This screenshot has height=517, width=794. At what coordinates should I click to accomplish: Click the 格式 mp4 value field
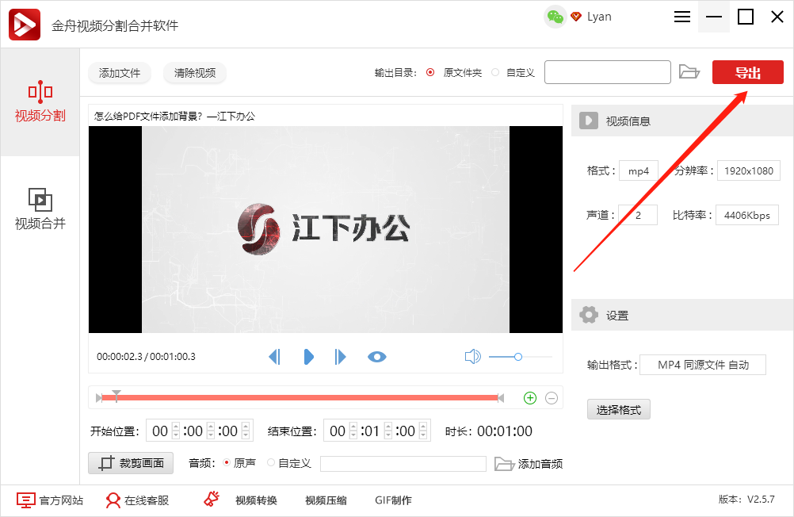[x=639, y=170]
